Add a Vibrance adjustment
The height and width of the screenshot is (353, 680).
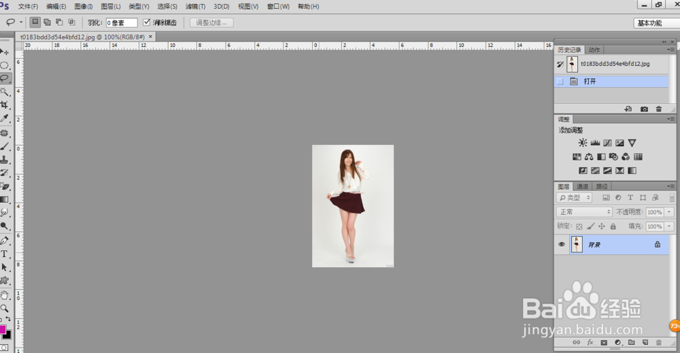pos(632,143)
